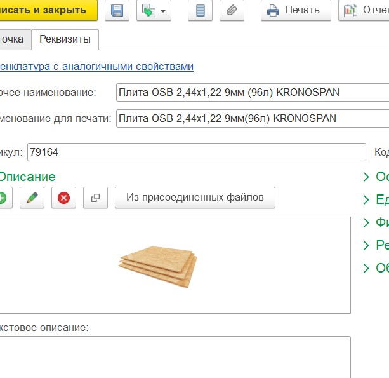Click the Артикул field containing 79164

click(195, 152)
